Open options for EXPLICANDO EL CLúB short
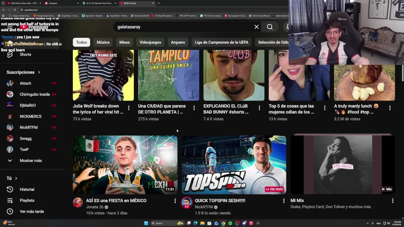This screenshot has height=227, width=404. [x=259, y=108]
